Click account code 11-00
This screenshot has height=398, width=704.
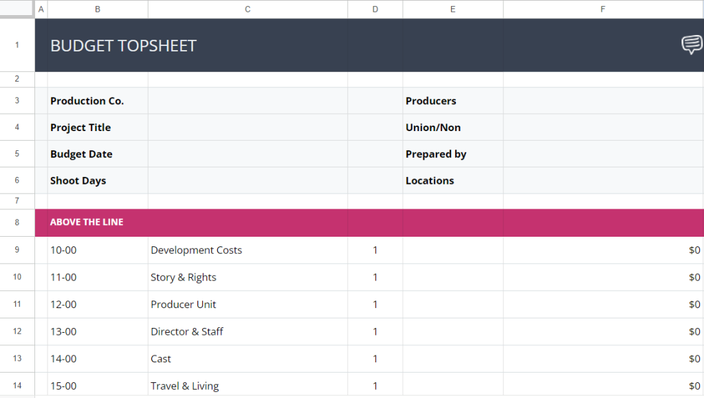98,277
